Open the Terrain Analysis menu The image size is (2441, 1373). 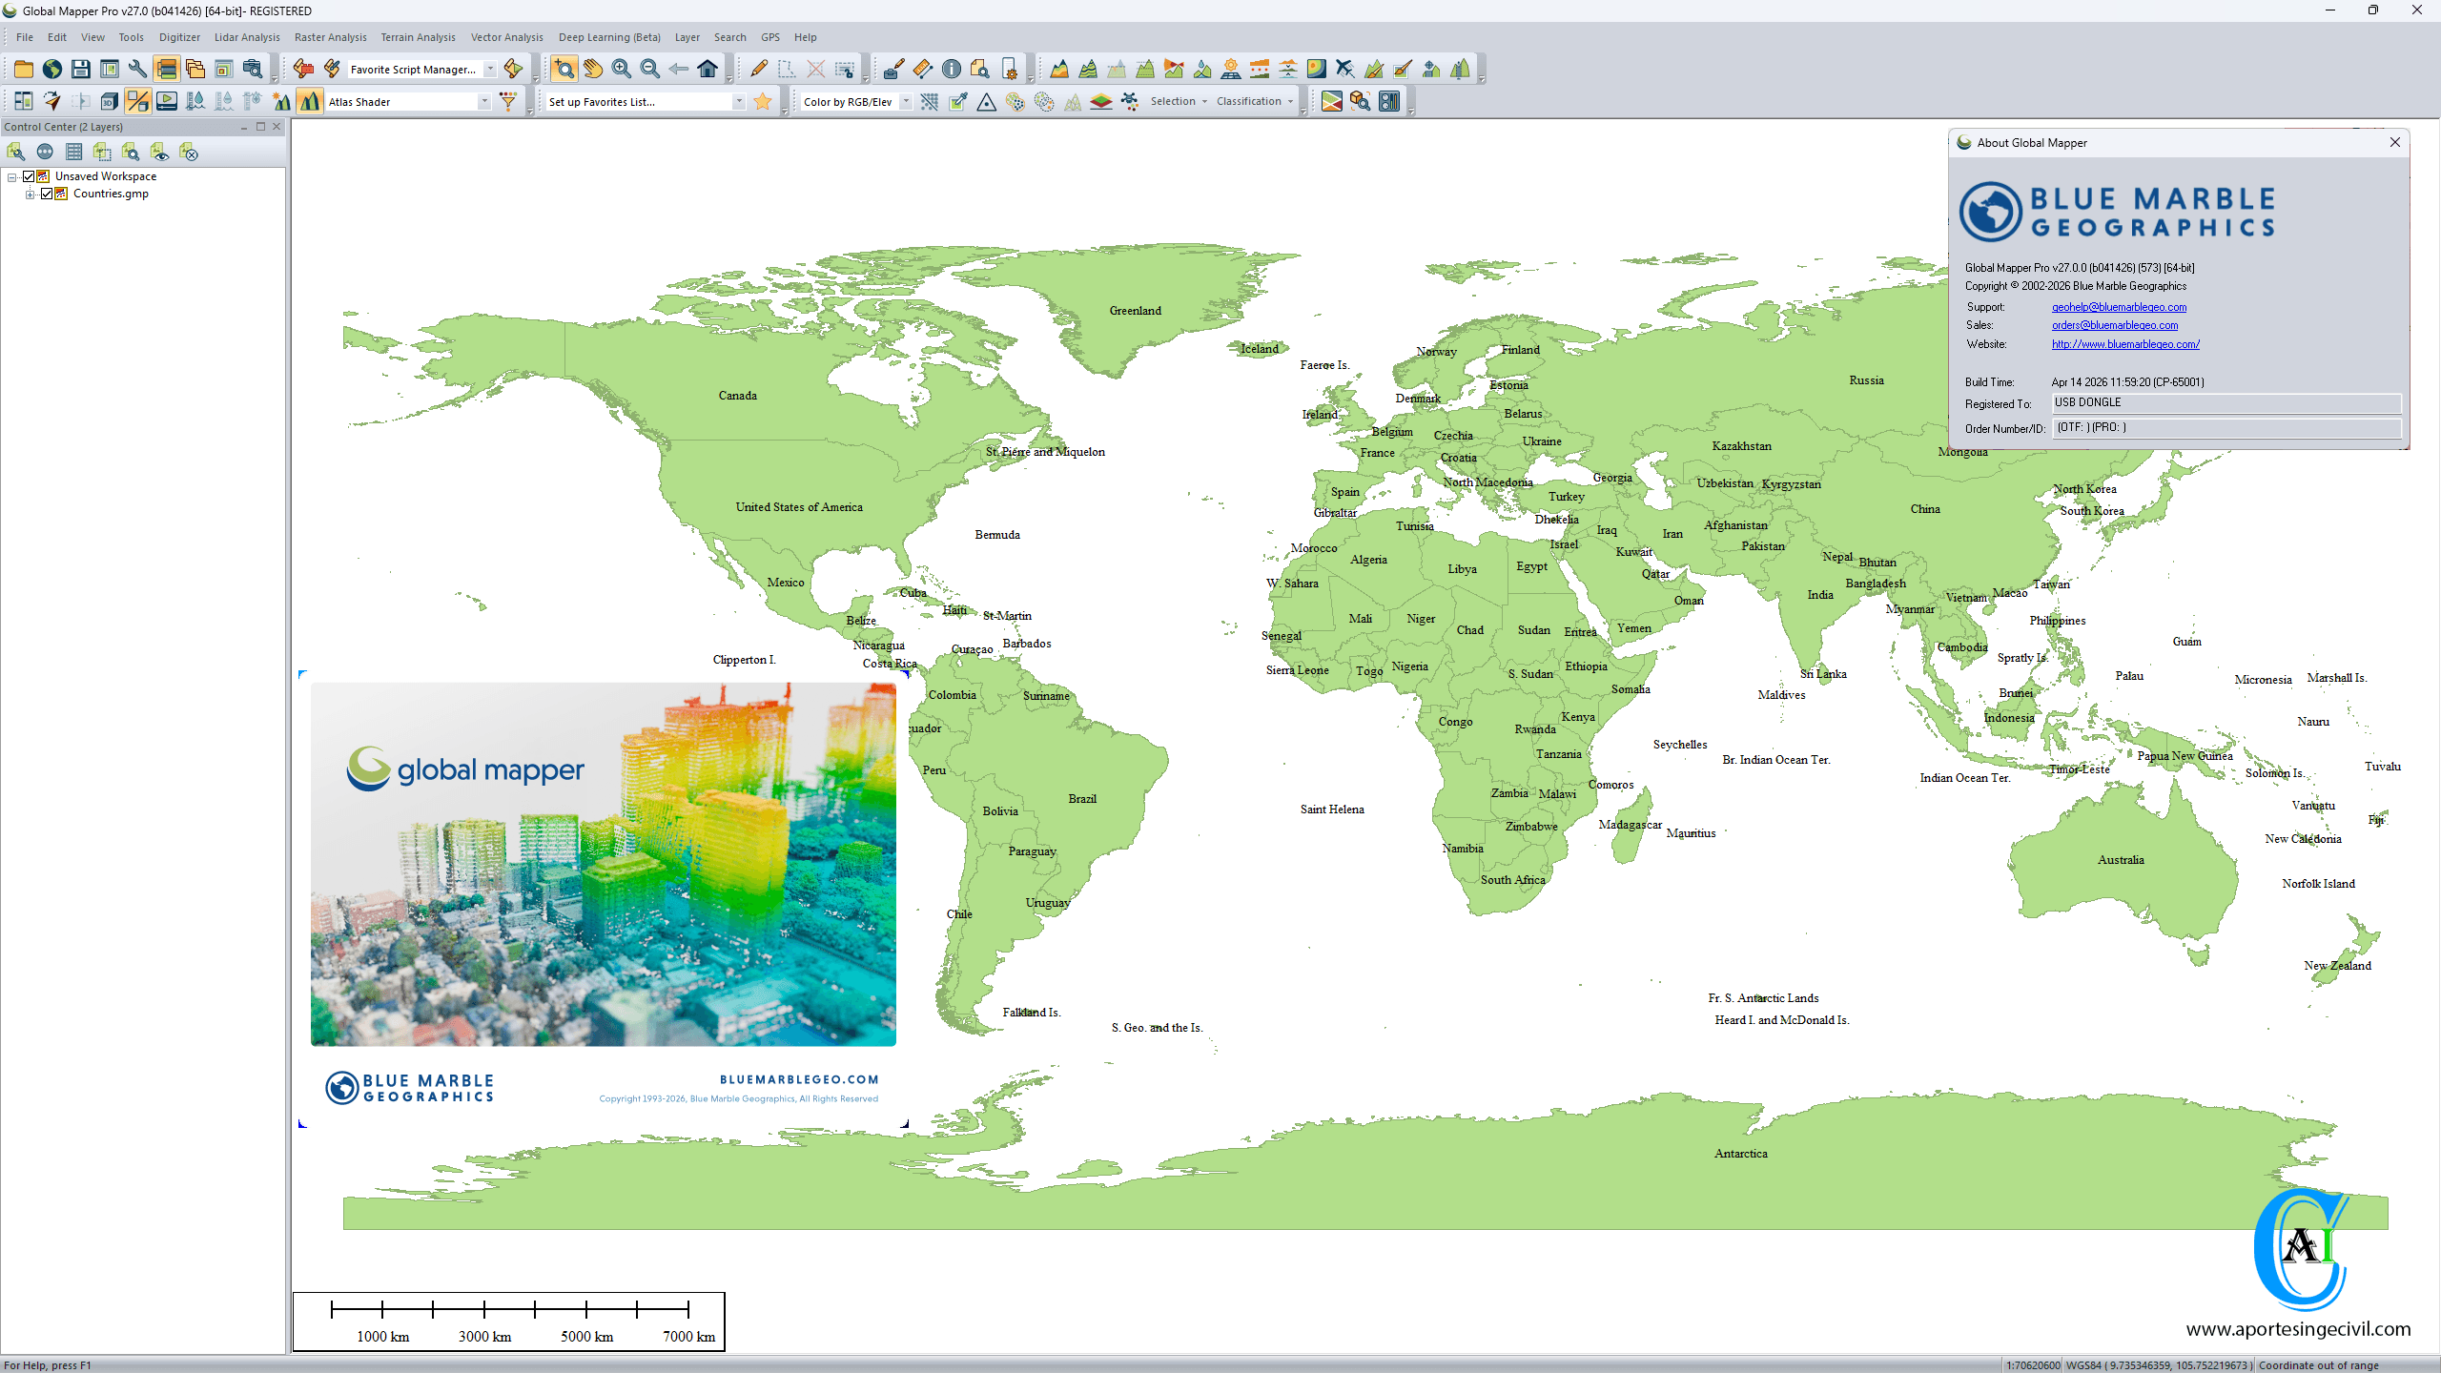[x=418, y=37]
